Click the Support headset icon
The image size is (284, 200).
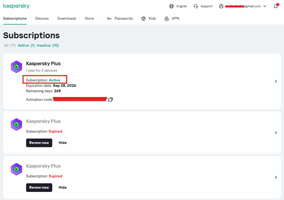[x=196, y=6]
